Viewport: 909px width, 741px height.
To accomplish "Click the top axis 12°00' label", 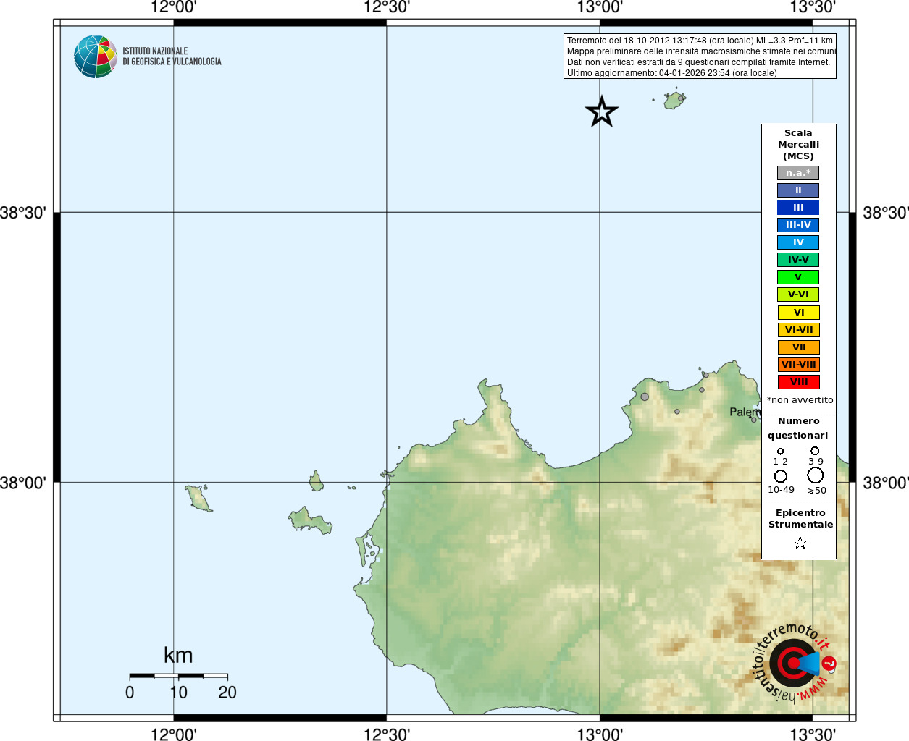I will click(x=174, y=7).
